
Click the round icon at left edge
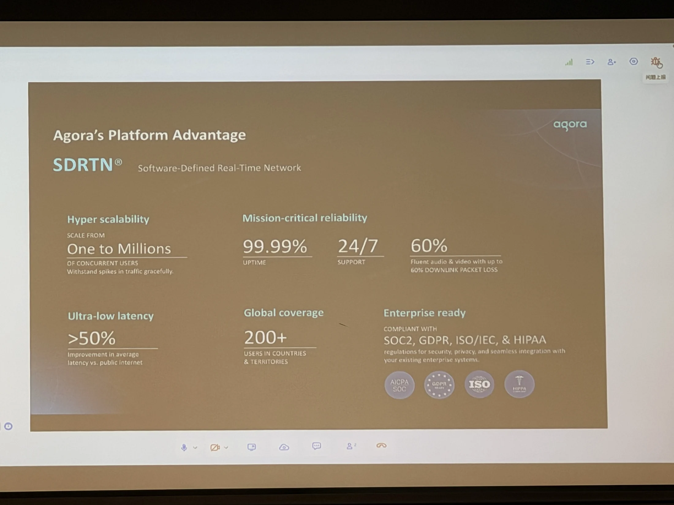point(8,426)
